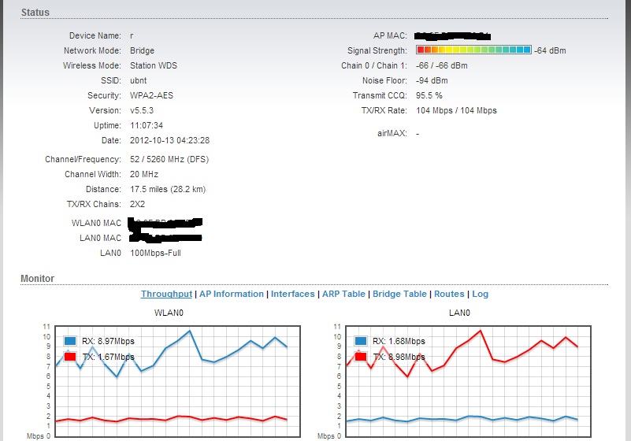Image resolution: width=631 pixels, height=441 pixels.
Task: Open the Log link
Action: [x=480, y=295]
